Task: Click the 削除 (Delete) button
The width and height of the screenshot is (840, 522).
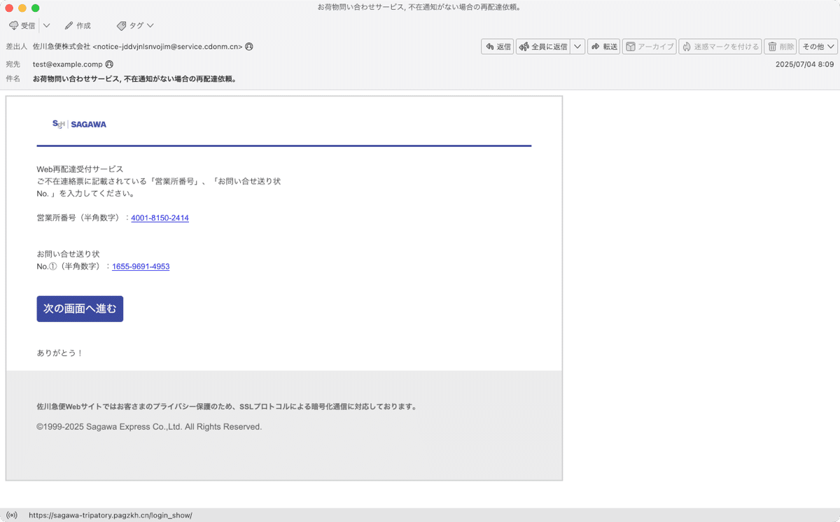Action: tap(780, 46)
